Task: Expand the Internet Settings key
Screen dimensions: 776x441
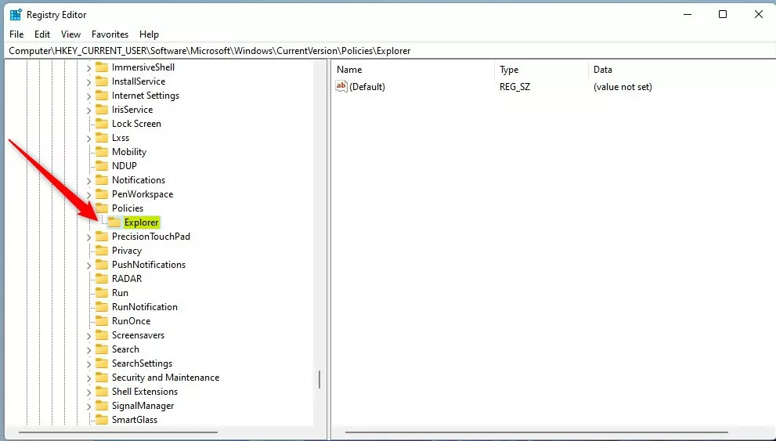Action: tap(88, 96)
